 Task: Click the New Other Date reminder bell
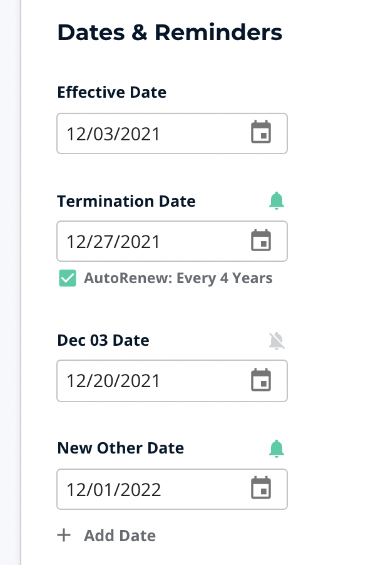pyautogui.click(x=277, y=448)
